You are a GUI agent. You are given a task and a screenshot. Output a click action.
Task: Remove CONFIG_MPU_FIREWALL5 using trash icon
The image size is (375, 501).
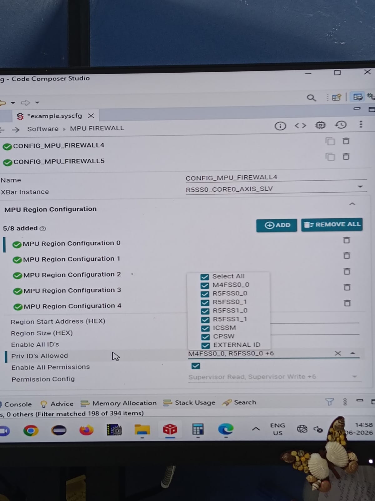coord(346,156)
